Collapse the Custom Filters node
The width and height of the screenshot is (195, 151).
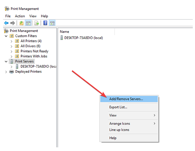(x=6, y=36)
